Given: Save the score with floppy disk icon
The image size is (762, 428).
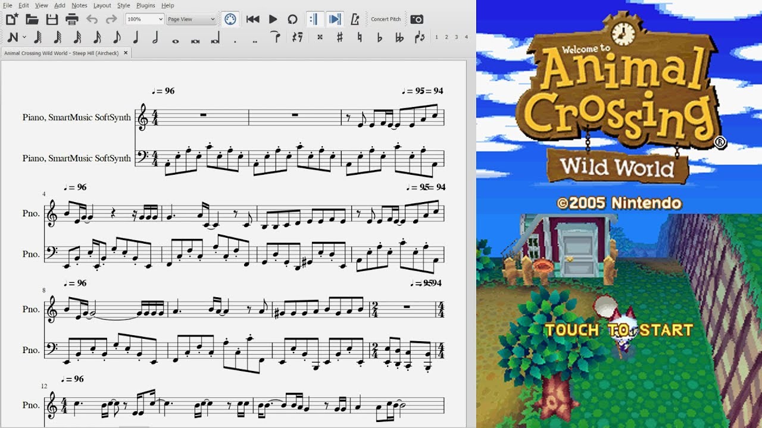Looking at the screenshot, I should (52, 19).
